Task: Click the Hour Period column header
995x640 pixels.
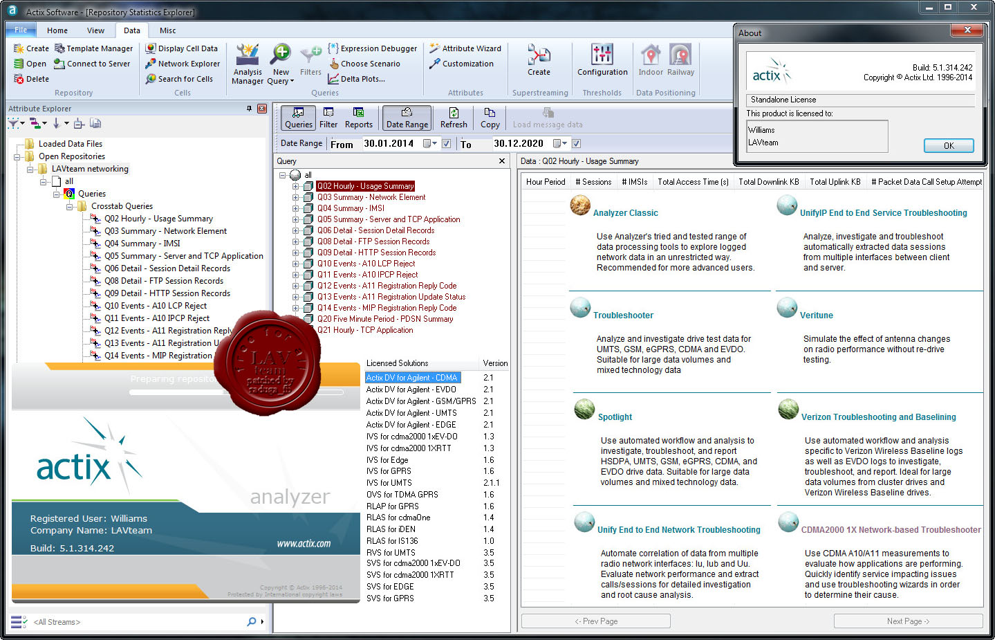Action: pyautogui.click(x=546, y=182)
